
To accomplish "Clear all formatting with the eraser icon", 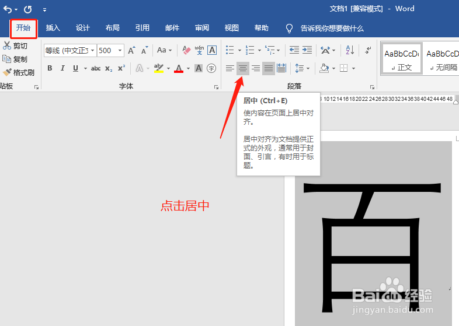I will click(186, 50).
